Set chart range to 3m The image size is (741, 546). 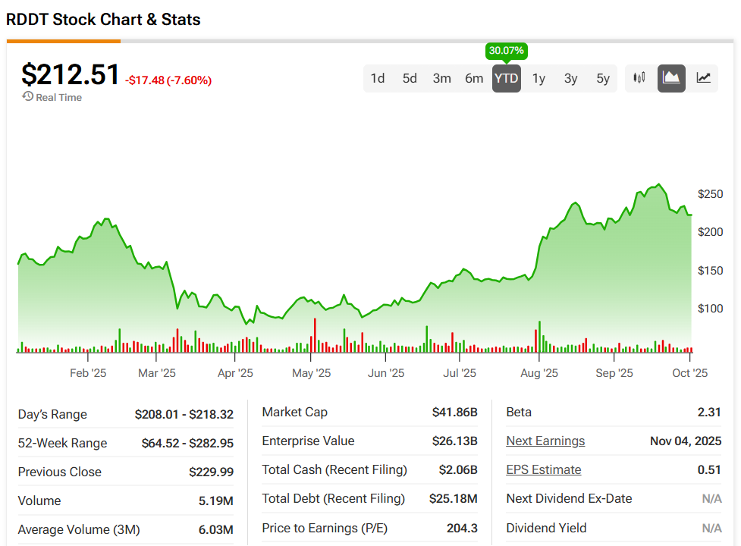442,78
